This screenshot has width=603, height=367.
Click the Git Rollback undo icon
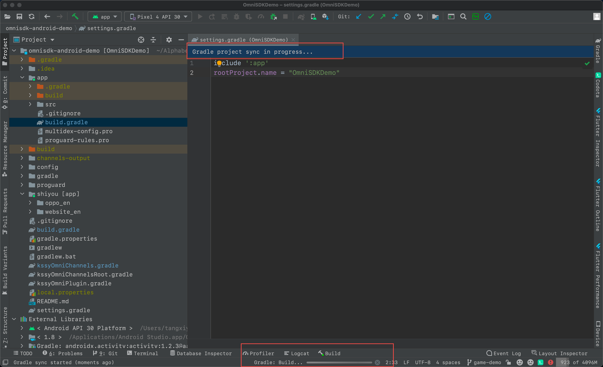420,16
